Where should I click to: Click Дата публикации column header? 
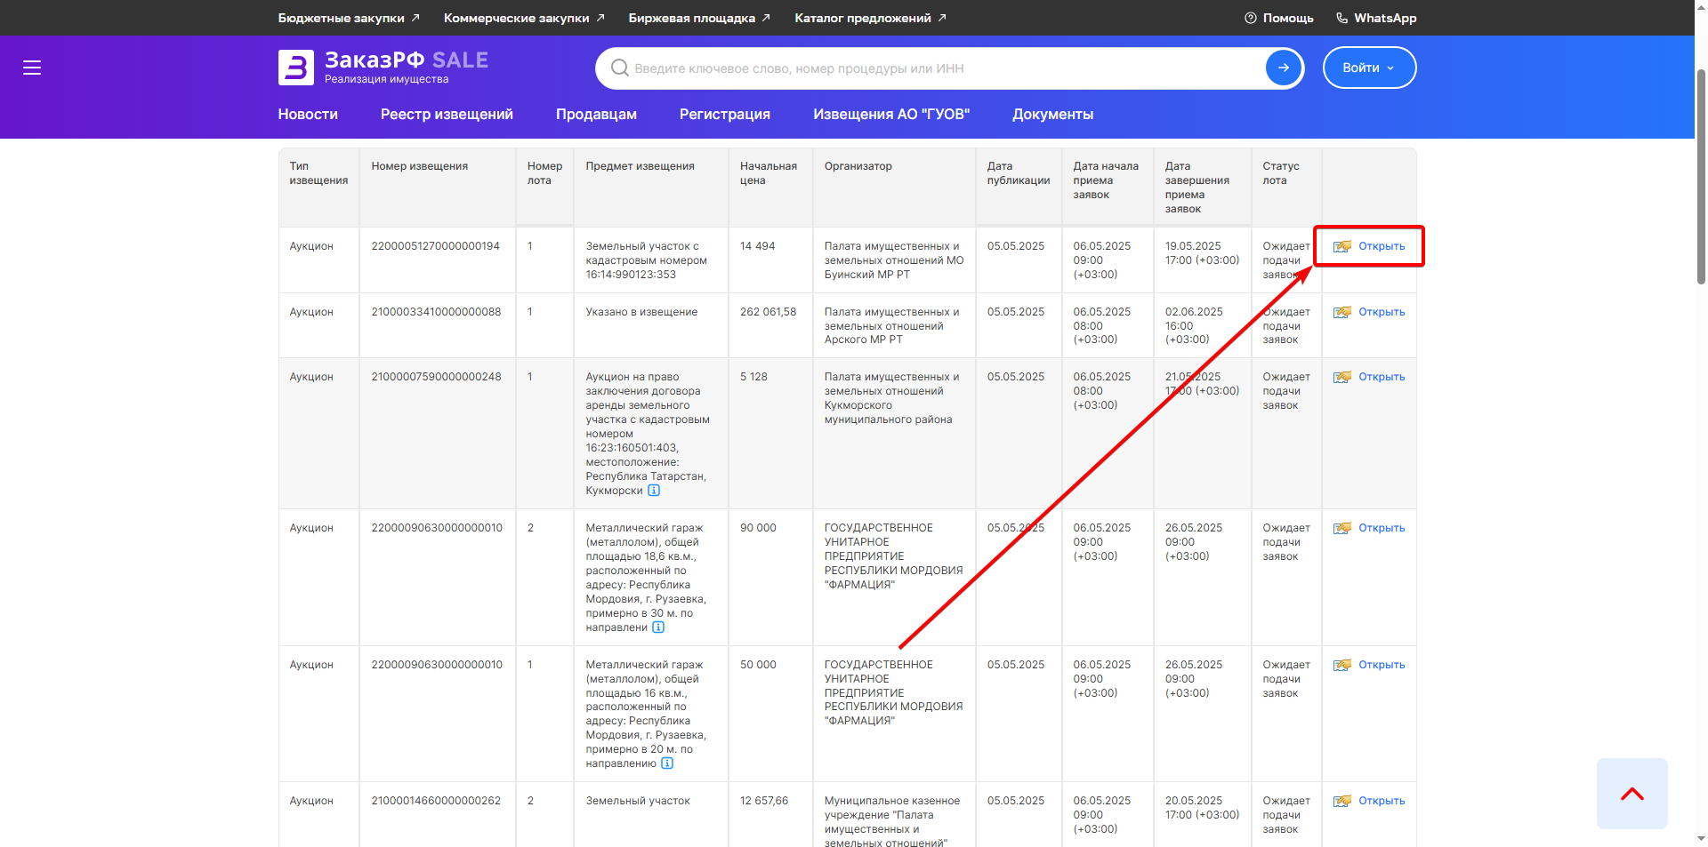(1018, 173)
